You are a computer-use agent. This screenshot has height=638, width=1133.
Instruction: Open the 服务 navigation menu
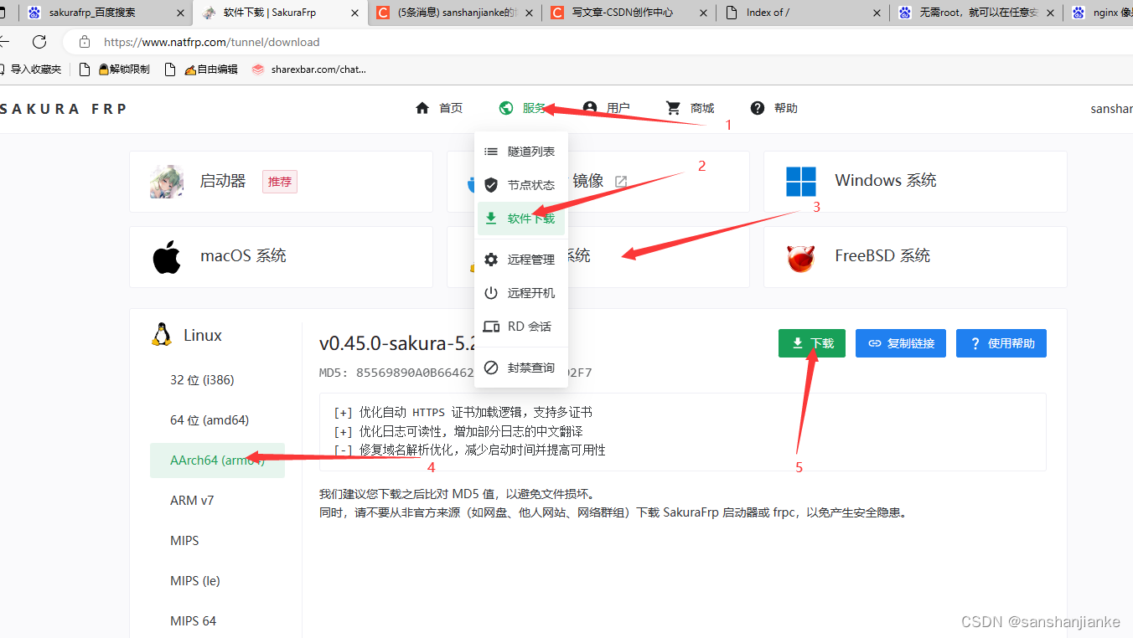click(x=522, y=108)
